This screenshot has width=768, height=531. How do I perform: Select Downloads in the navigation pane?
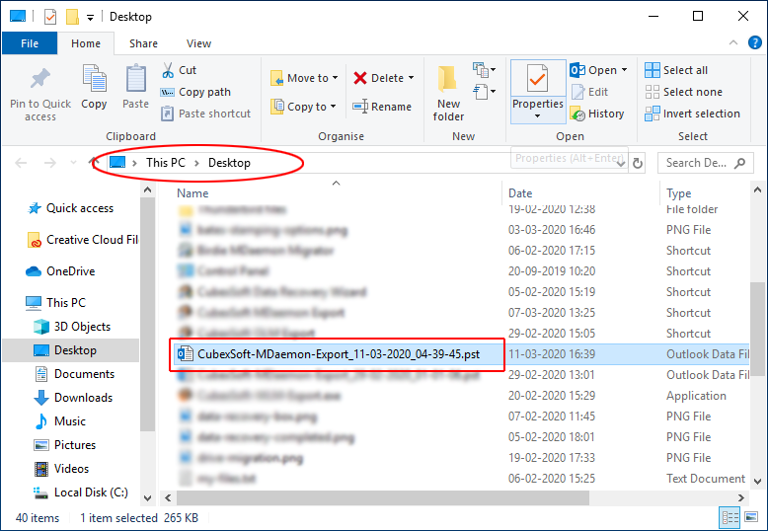click(x=83, y=398)
